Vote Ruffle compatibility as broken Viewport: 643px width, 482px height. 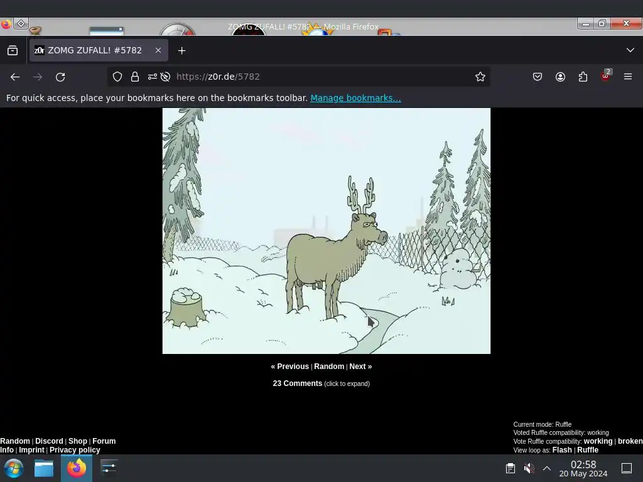(x=630, y=441)
